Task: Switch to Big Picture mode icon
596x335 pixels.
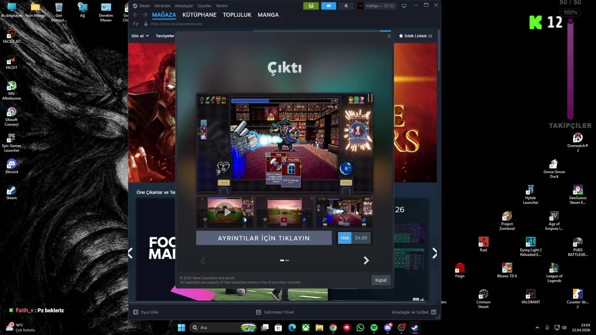Action: 404,6
